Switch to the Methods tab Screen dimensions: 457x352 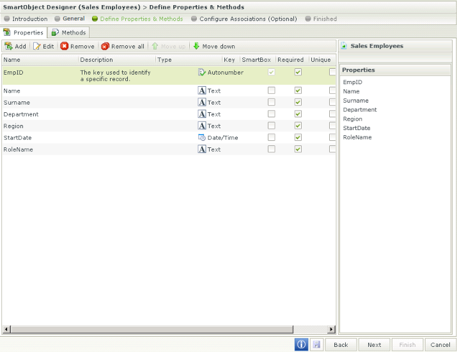[x=69, y=33]
